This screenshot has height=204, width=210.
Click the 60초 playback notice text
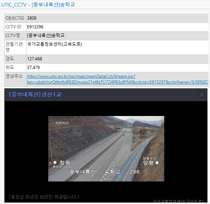pyautogui.click(x=44, y=197)
